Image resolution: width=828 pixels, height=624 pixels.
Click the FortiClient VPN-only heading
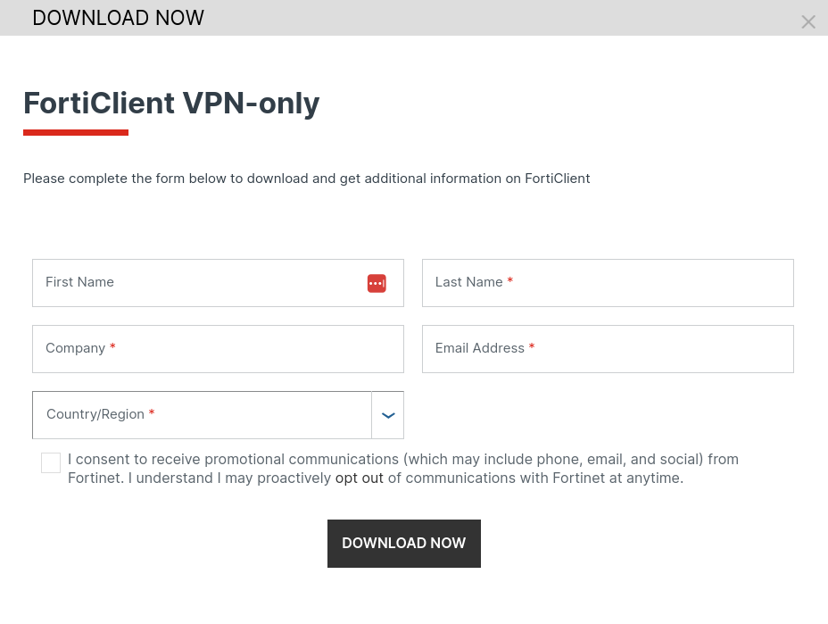(171, 104)
